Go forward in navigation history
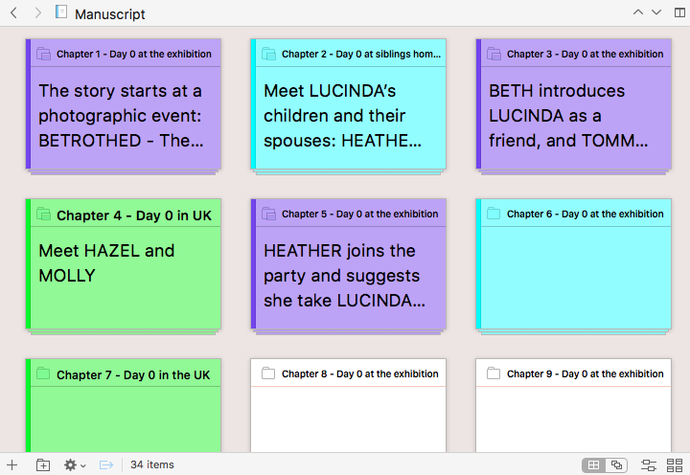The image size is (690, 475). click(37, 13)
